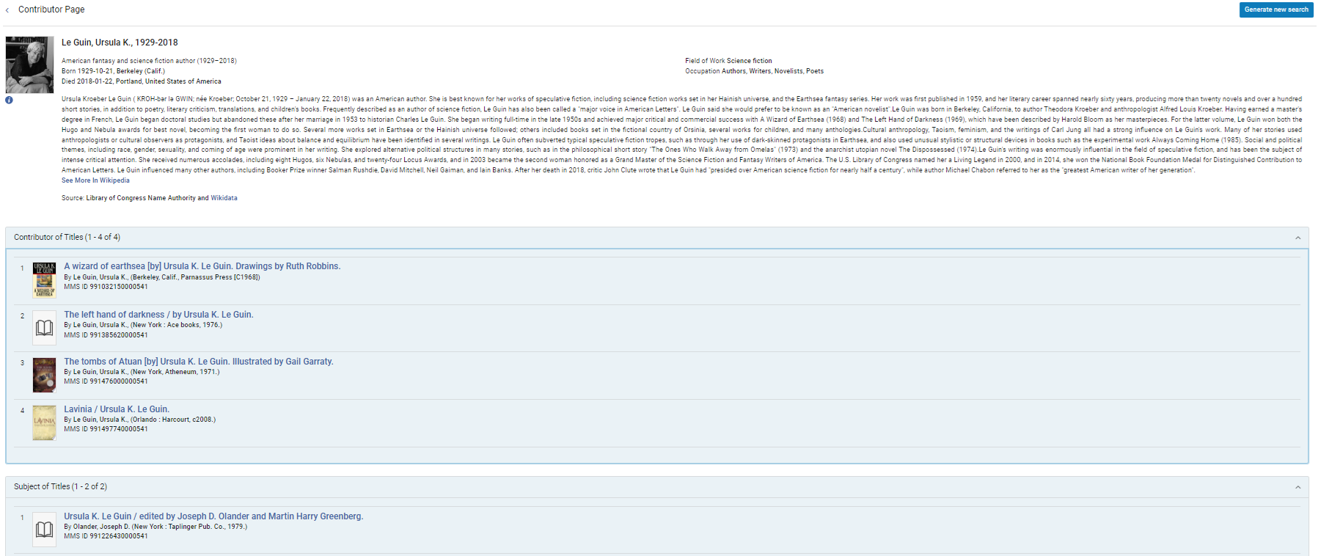The width and height of the screenshot is (1318, 556).
Task: Click the Taplinger Pub. Co., 1979 publication line
Action: tap(155, 527)
